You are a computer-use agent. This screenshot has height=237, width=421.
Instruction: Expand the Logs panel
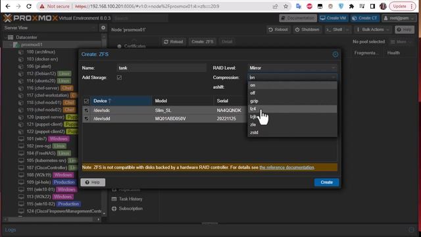pyautogui.click(x=411, y=230)
